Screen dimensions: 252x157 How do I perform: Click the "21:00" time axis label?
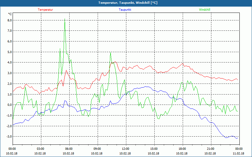[211, 149]
